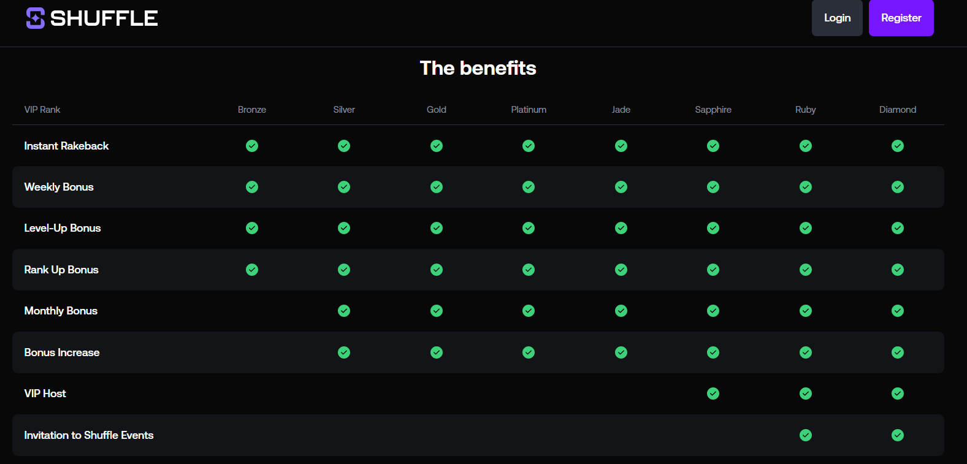Click Level-Up Bonus checkmark under Silver
Screen dimensions: 967x464
(344, 228)
